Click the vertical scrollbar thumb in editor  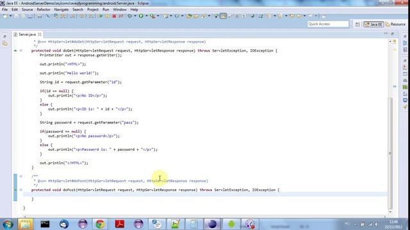click(390, 153)
